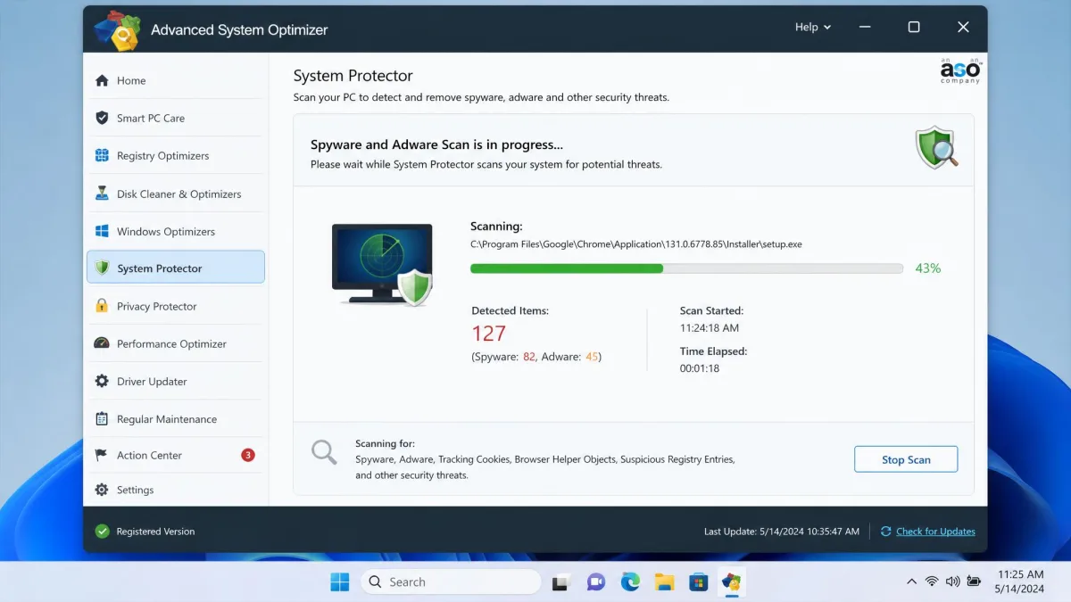The image size is (1071, 602).
Task: Click the Registered Version label
Action: (x=155, y=532)
